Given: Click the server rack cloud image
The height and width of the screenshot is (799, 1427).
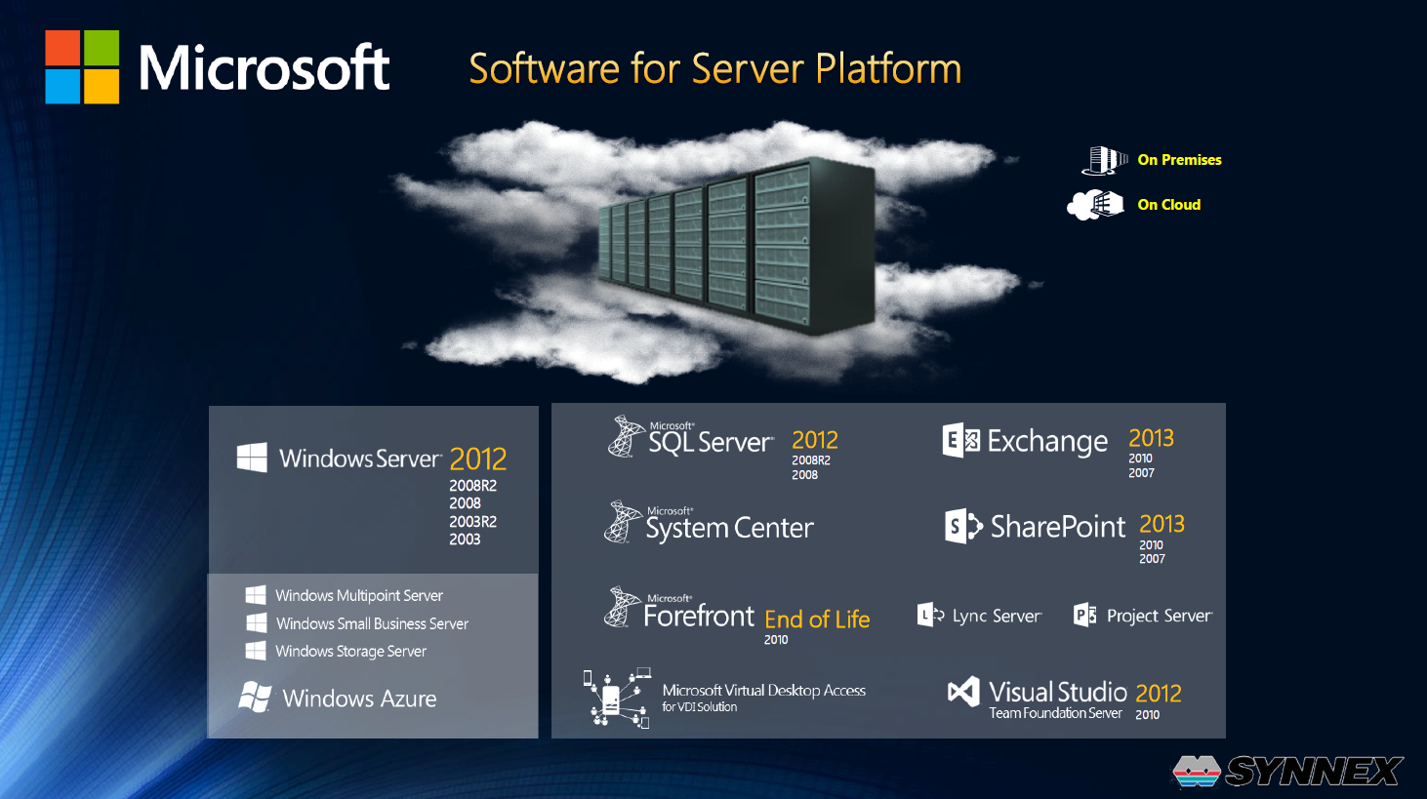Looking at the screenshot, I should point(717,252).
